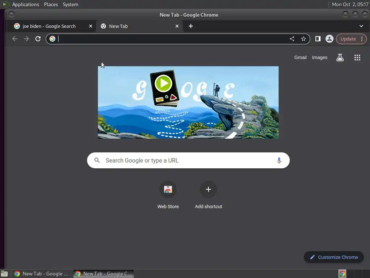Click the Mon Oct 2 clock
The image size is (370, 278).
(350, 4)
